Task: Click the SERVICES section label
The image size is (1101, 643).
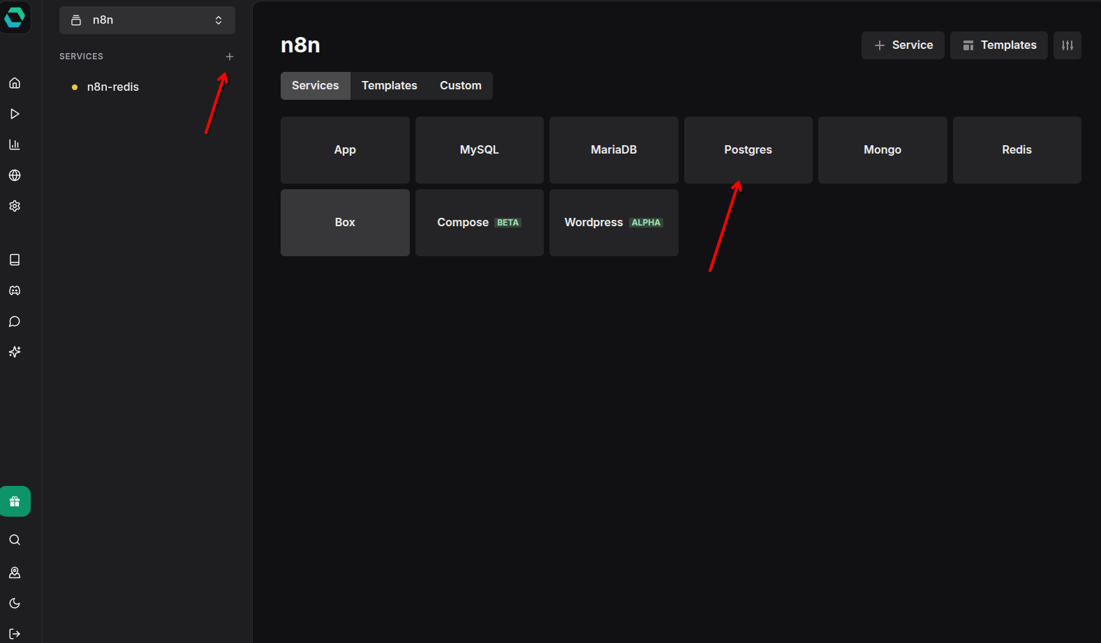Action: (x=81, y=57)
